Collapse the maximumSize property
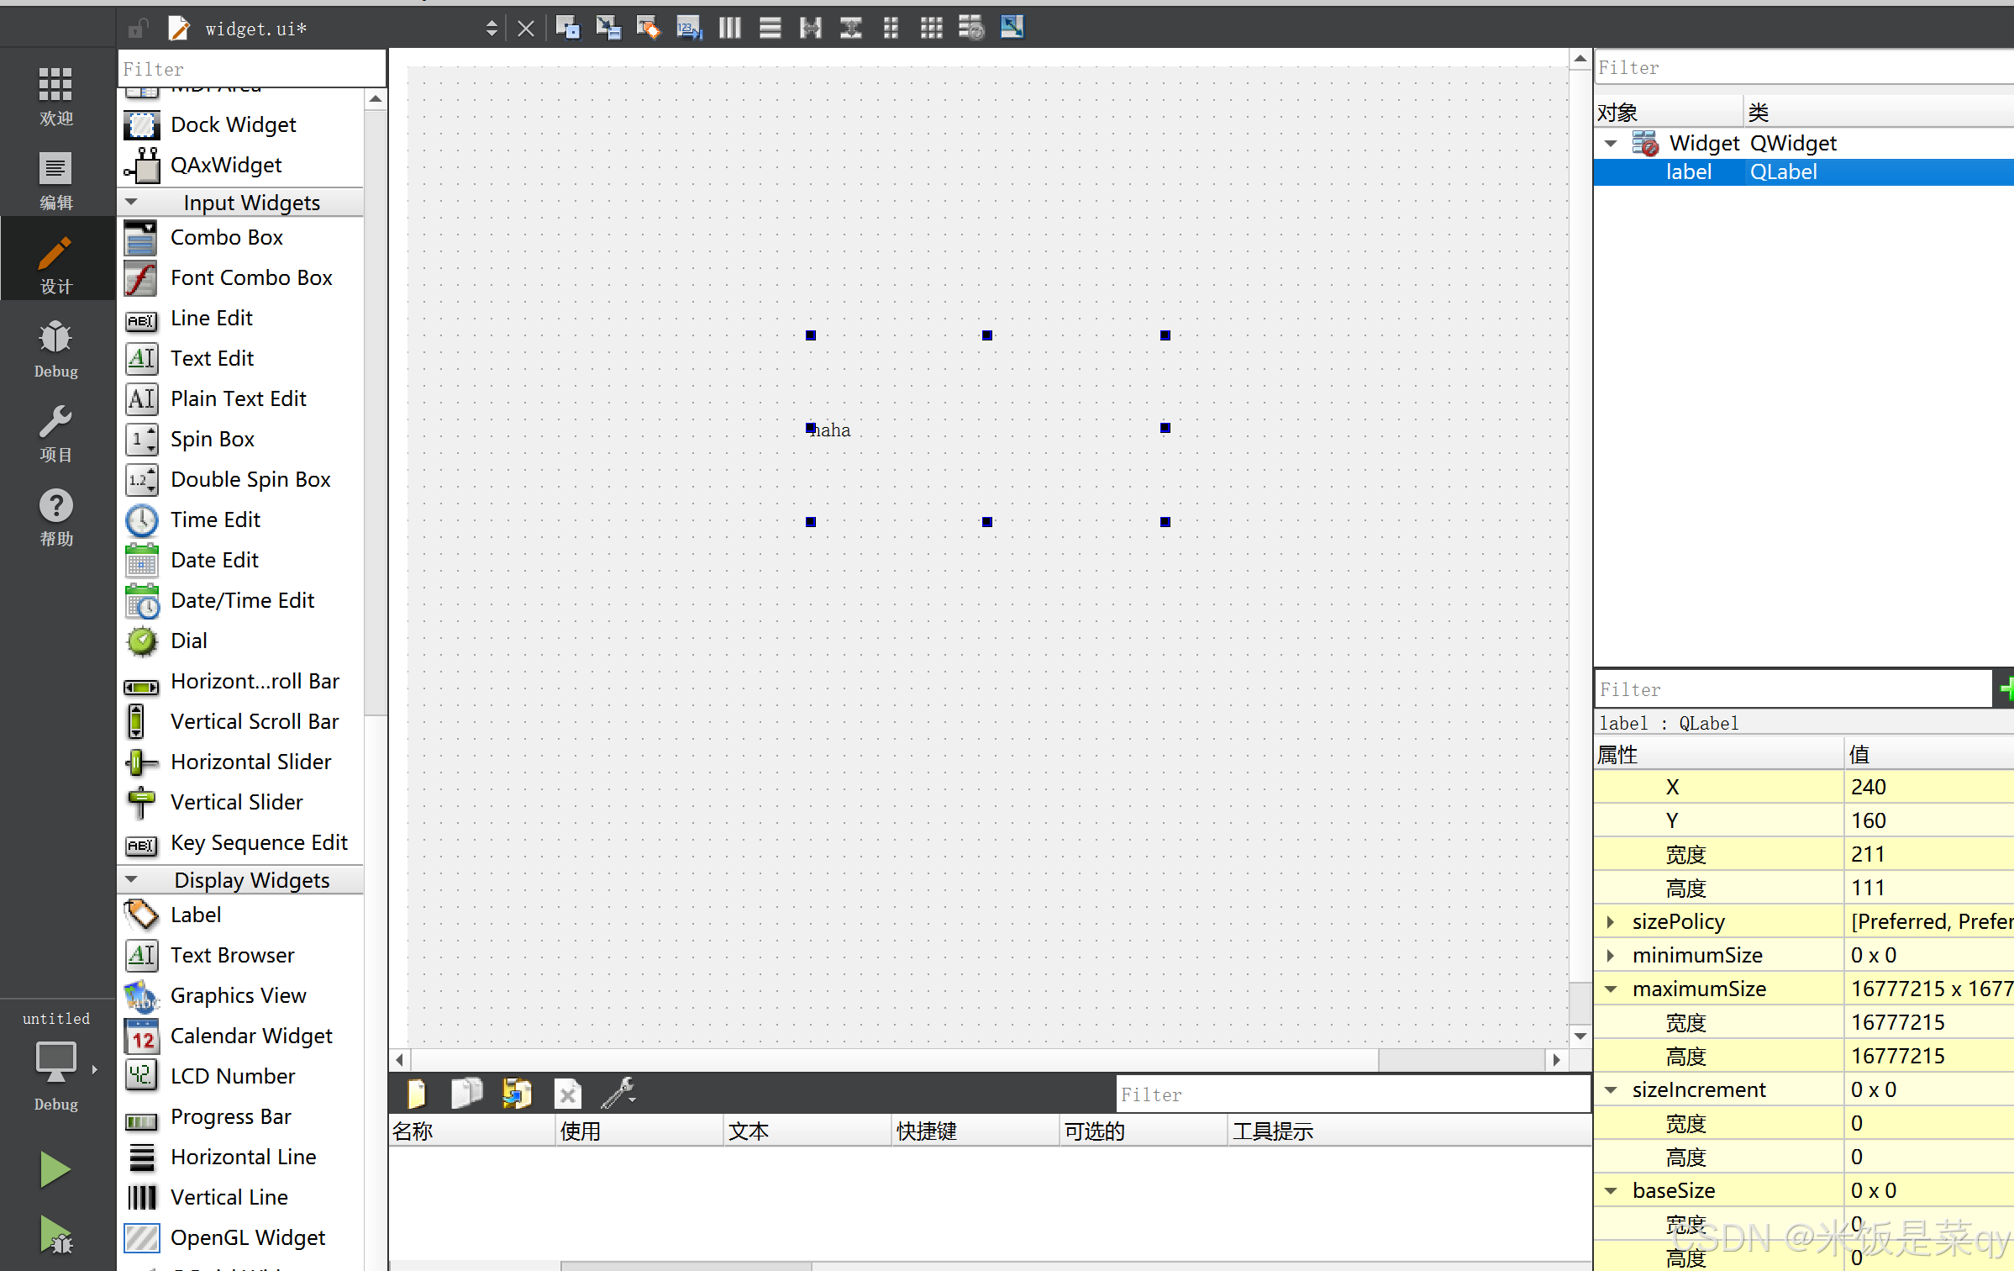 (x=1610, y=989)
